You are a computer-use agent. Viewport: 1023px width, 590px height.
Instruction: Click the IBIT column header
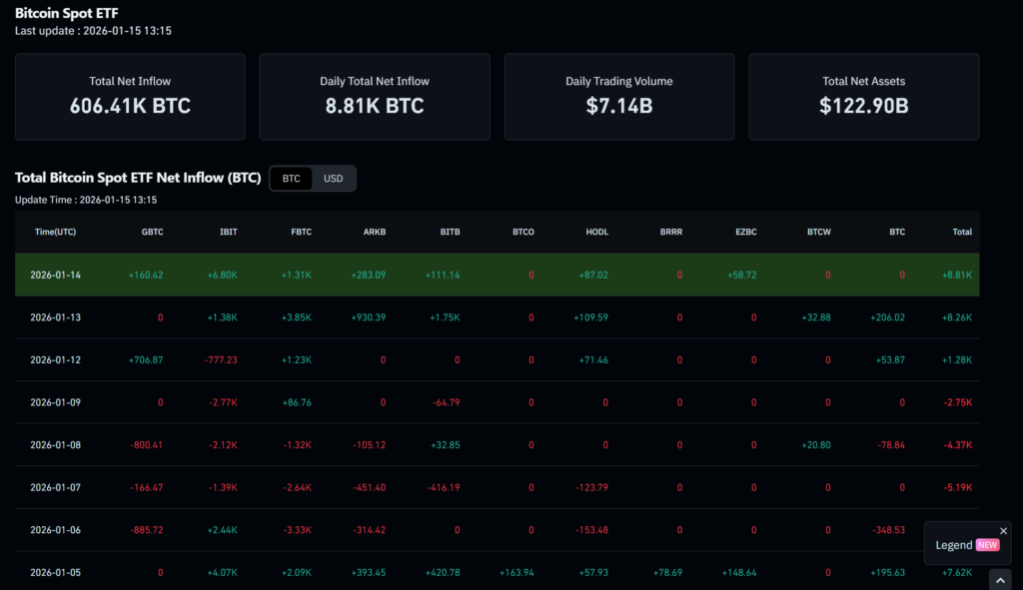228,232
